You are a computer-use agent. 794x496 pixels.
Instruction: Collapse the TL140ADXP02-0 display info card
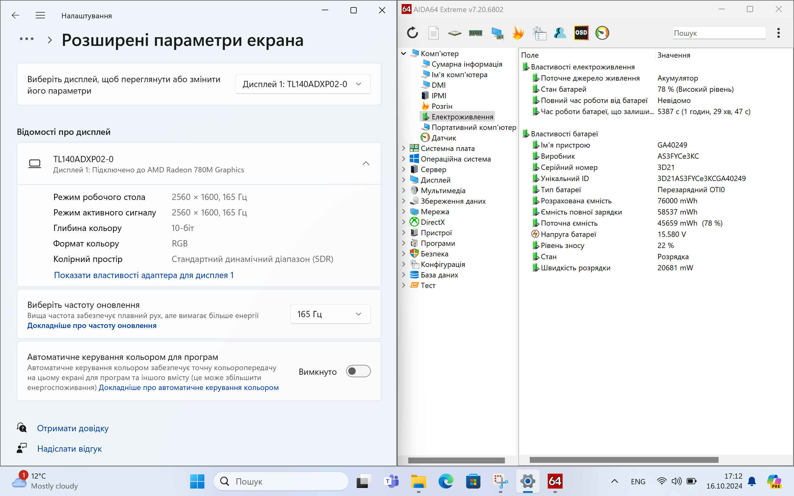[366, 163]
